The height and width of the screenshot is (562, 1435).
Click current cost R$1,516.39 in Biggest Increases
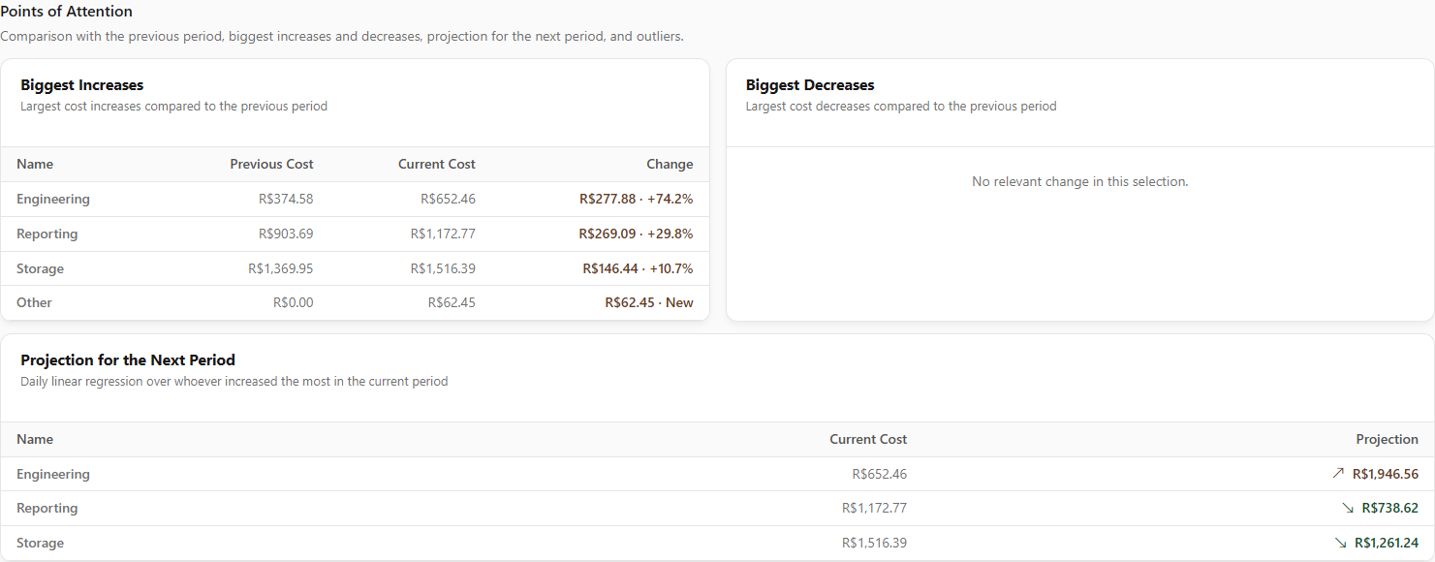tap(443, 268)
